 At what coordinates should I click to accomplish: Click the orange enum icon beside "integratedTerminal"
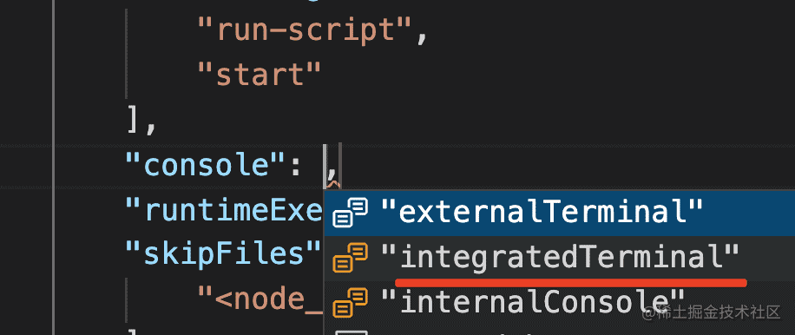(350, 258)
